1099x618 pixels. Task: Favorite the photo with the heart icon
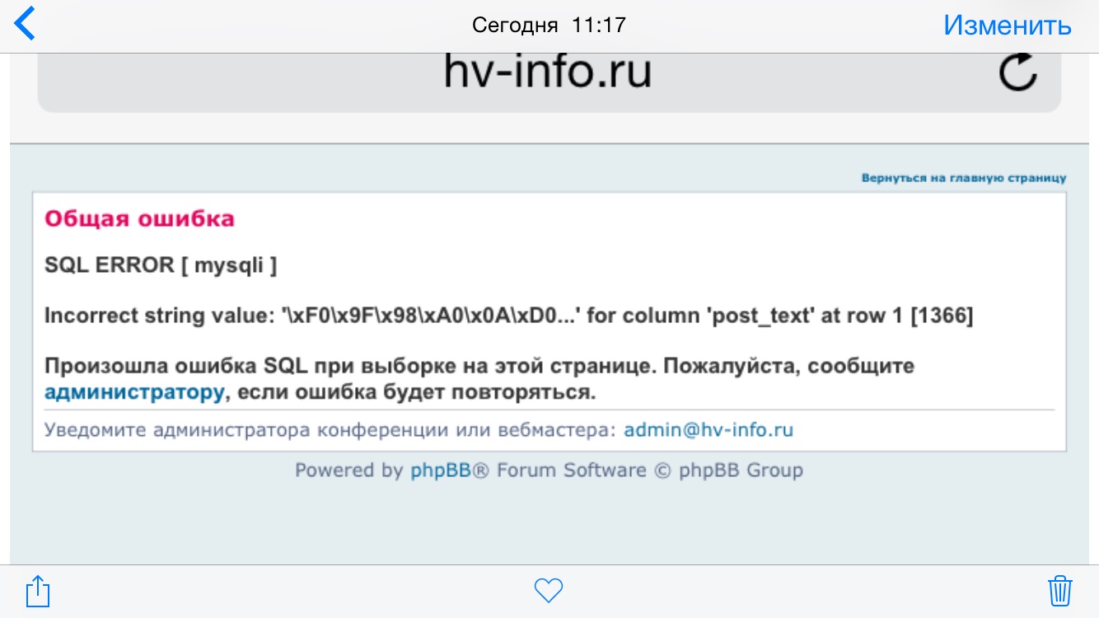pyautogui.click(x=549, y=590)
